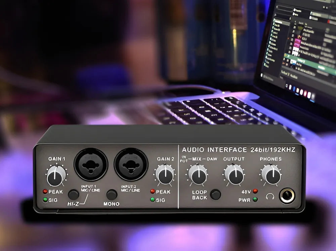Toggle the MONO button
The width and height of the screenshot is (336, 251).
[x=112, y=195]
